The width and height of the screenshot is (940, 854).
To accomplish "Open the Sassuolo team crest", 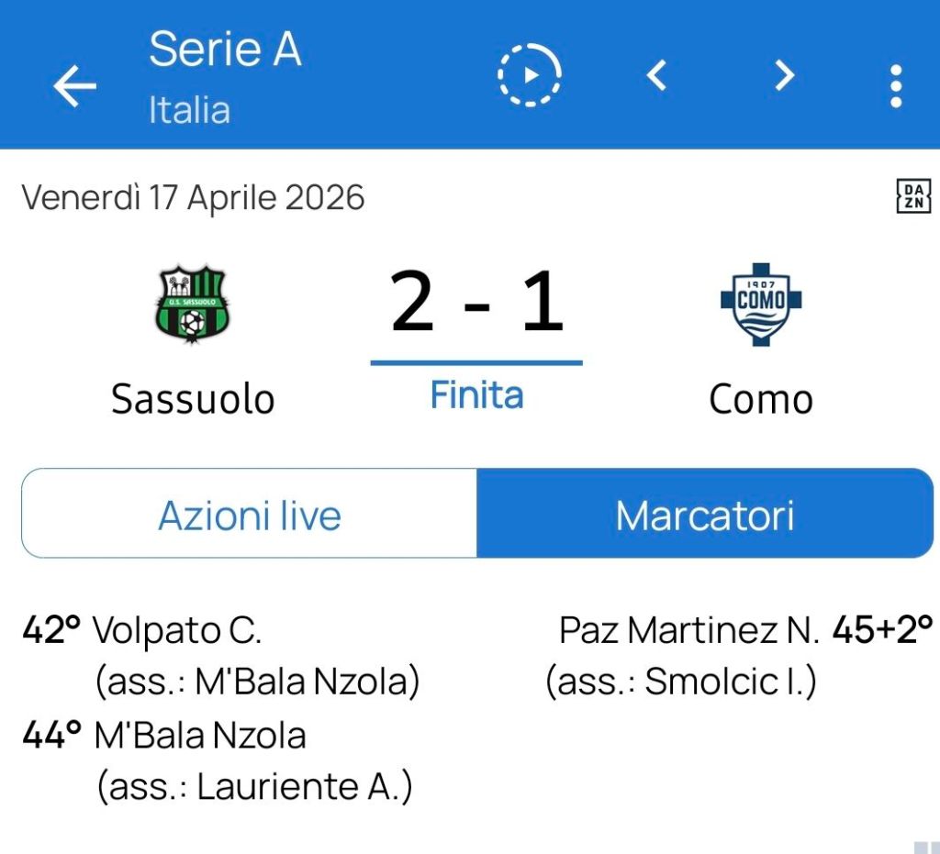I will [x=192, y=304].
